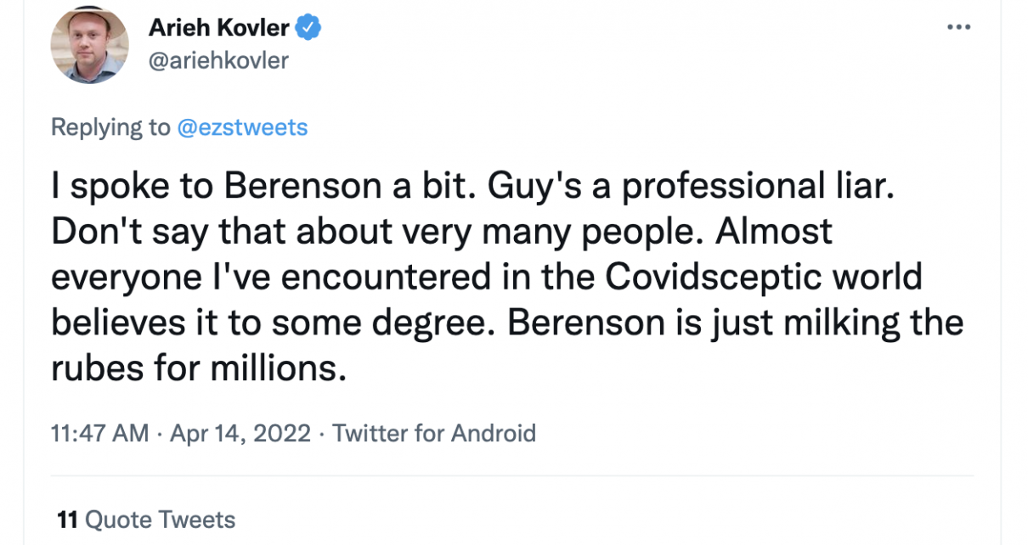
Task: Click the blue verified badge icon
Action: click(308, 28)
